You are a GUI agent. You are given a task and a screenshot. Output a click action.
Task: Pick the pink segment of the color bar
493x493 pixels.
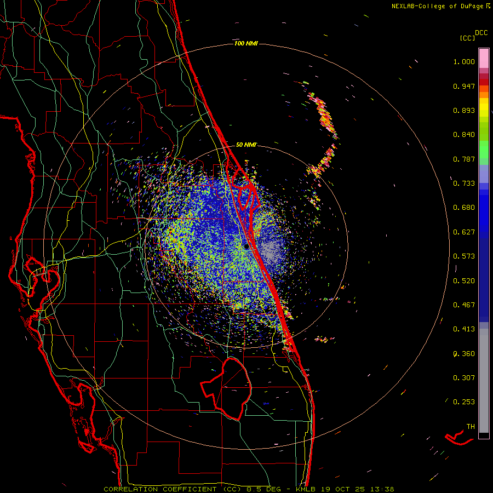click(484, 58)
